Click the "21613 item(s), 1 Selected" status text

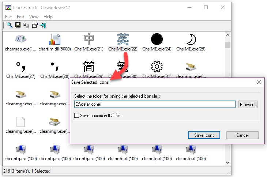point(27,171)
